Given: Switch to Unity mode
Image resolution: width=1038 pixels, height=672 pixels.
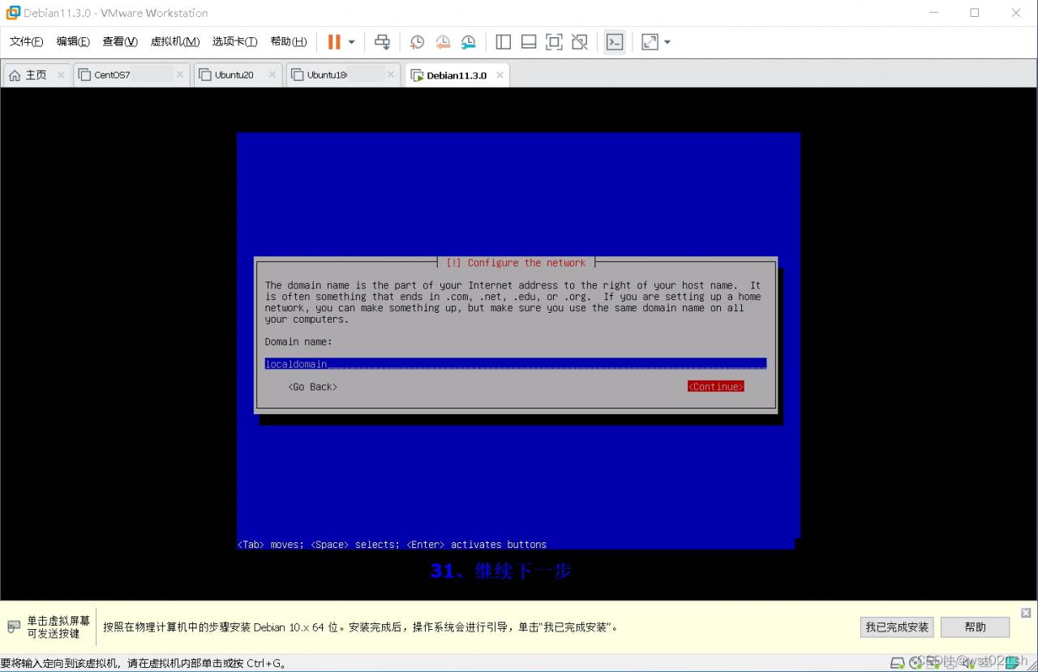Looking at the screenshot, I should click(x=579, y=42).
